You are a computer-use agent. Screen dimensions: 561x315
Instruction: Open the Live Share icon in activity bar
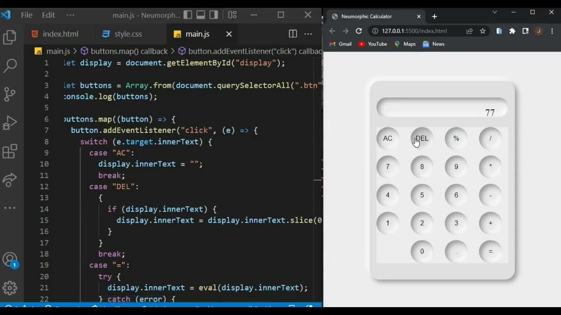pos(10,179)
